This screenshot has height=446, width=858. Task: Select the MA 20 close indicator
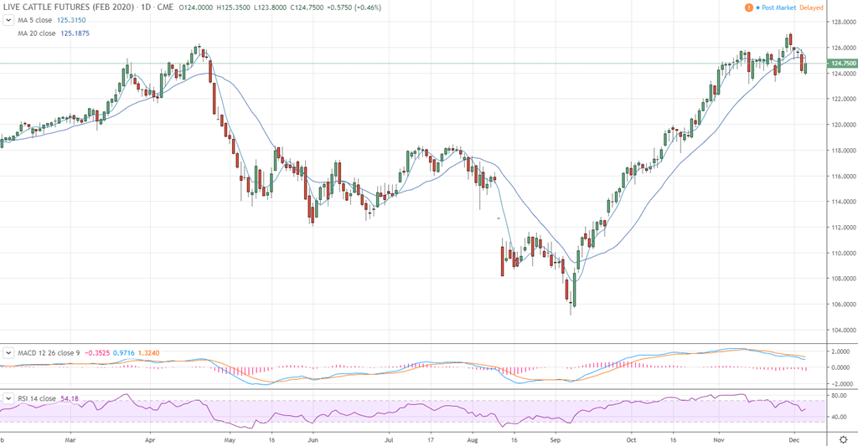pos(37,33)
